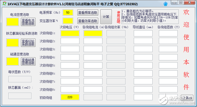
Task: Click 初级绕组 current output field
Action: [93, 97]
